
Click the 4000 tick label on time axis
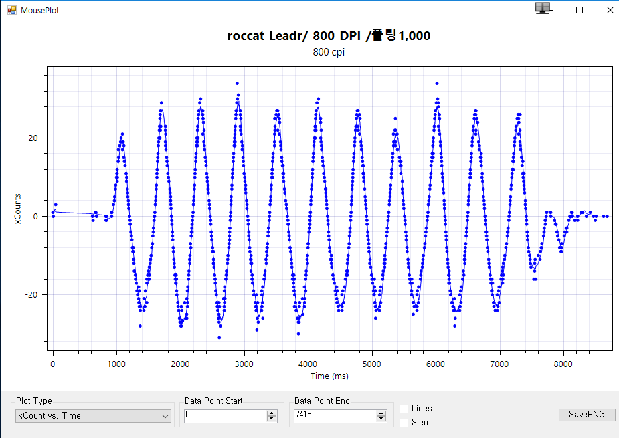point(308,364)
